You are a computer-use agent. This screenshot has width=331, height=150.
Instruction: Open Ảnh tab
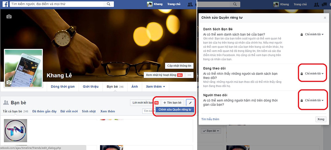click(x=135, y=87)
